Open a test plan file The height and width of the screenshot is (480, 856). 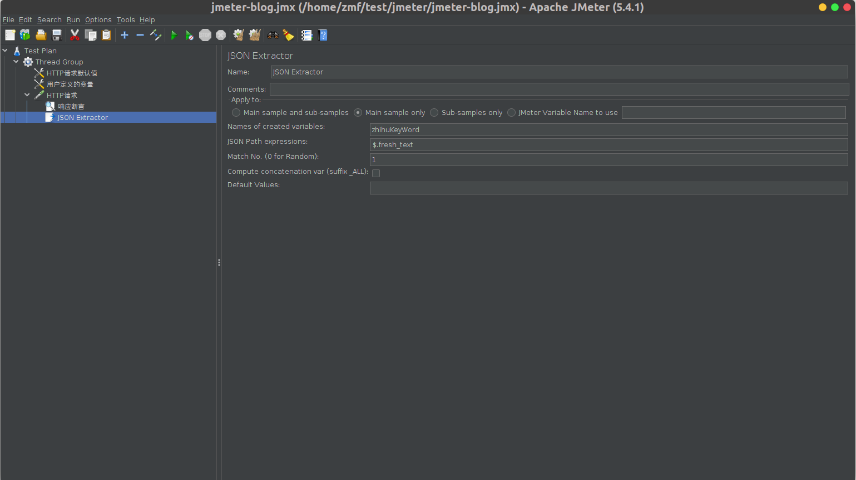(41, 35)
